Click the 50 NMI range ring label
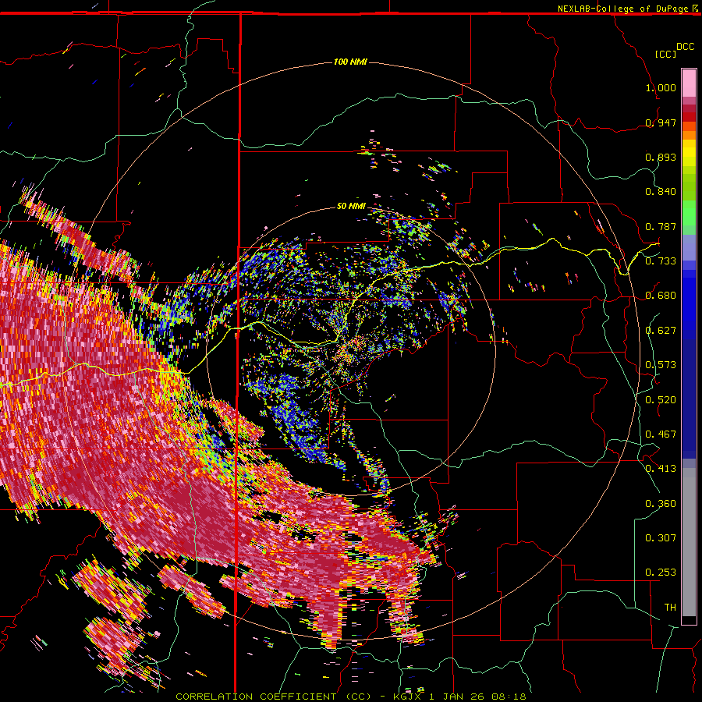The width and height of the screenshot is (702, 702). tap(351, 206)
